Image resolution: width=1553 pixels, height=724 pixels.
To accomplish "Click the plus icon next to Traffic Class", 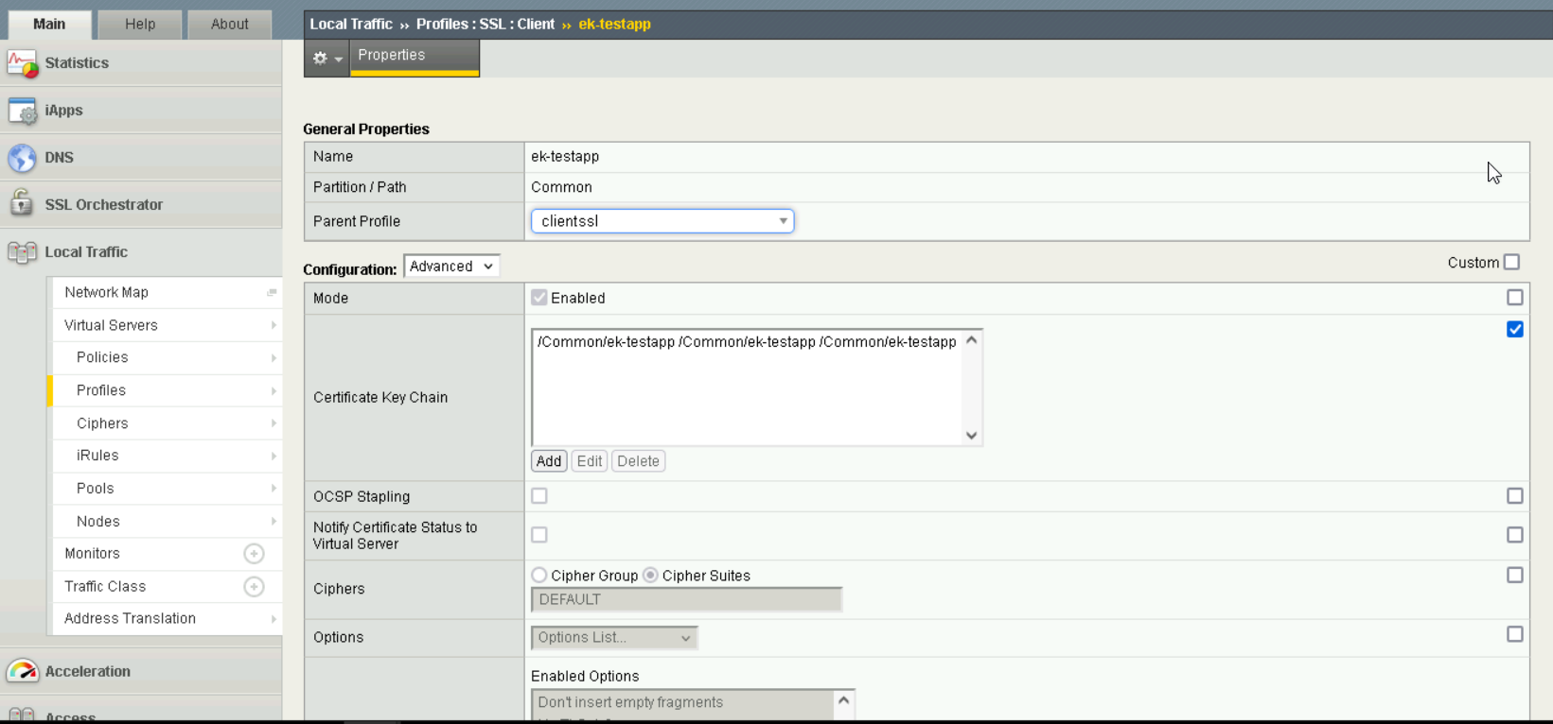I will 254,587.
